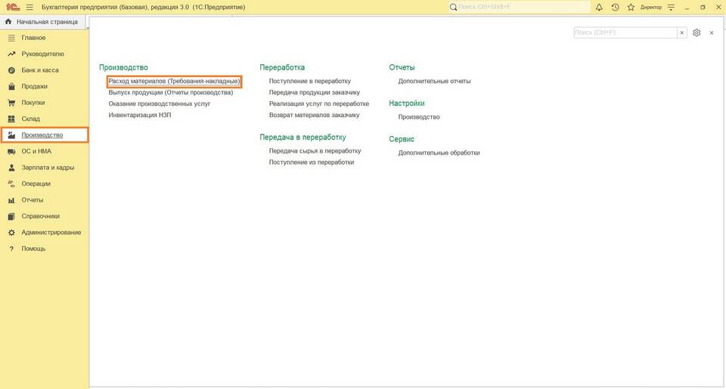Click the Сервис group heading

pos(402,139)
